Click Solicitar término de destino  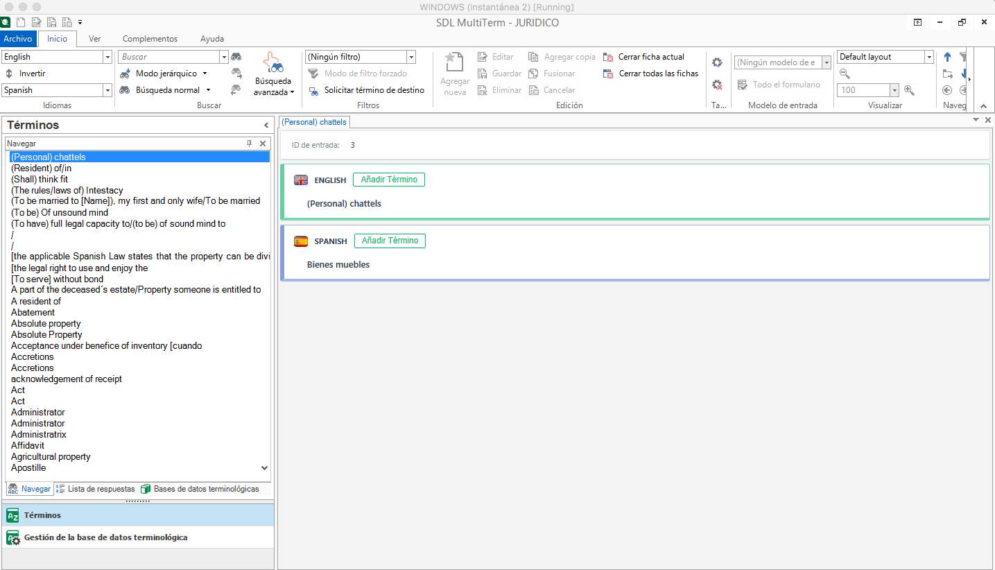click(x=374, y=90)
